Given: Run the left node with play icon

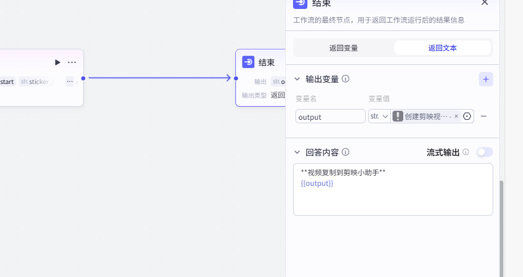Looking at the screenshot, I should click(x=57, y=62).
